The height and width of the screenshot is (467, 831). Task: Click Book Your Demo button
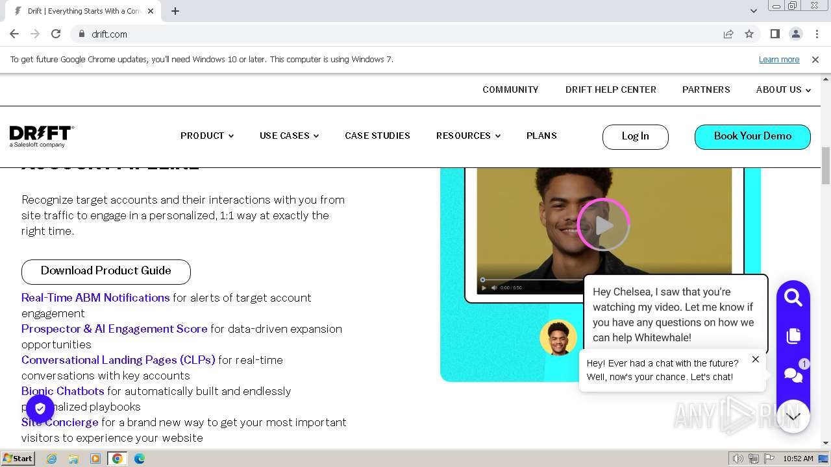[x=752, y=136]
